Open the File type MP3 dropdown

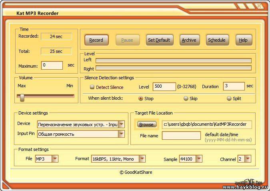[x=55, y=159]
